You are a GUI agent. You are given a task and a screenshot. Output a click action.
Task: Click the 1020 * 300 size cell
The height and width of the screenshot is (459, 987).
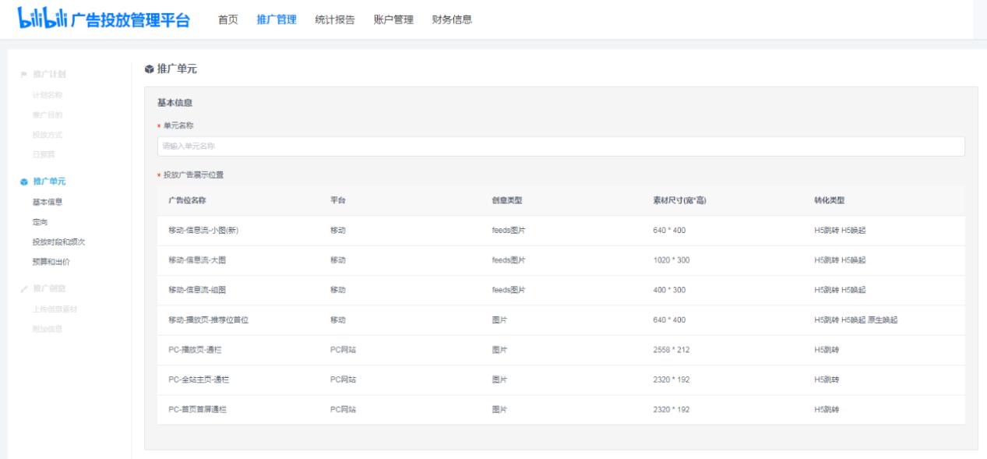click(671, 260)
